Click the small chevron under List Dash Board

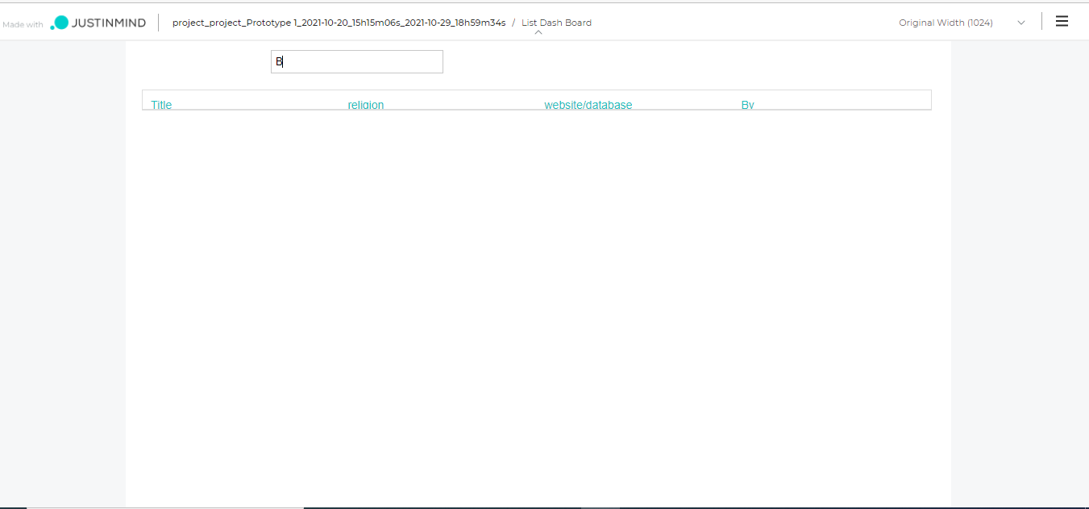tap(538, 32)
